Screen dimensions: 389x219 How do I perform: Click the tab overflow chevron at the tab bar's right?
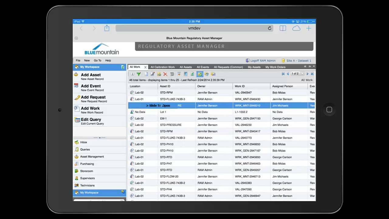click(314, 67)
